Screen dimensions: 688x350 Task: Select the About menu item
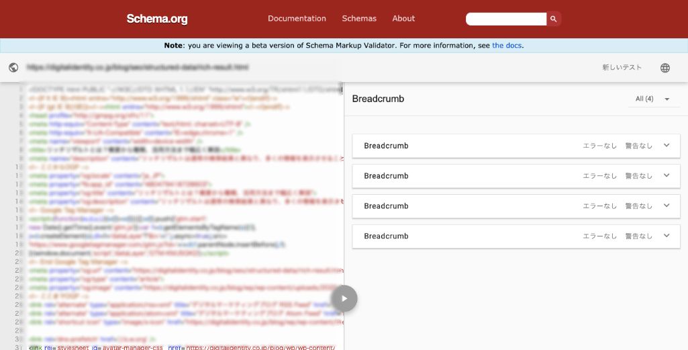(403, 19)
